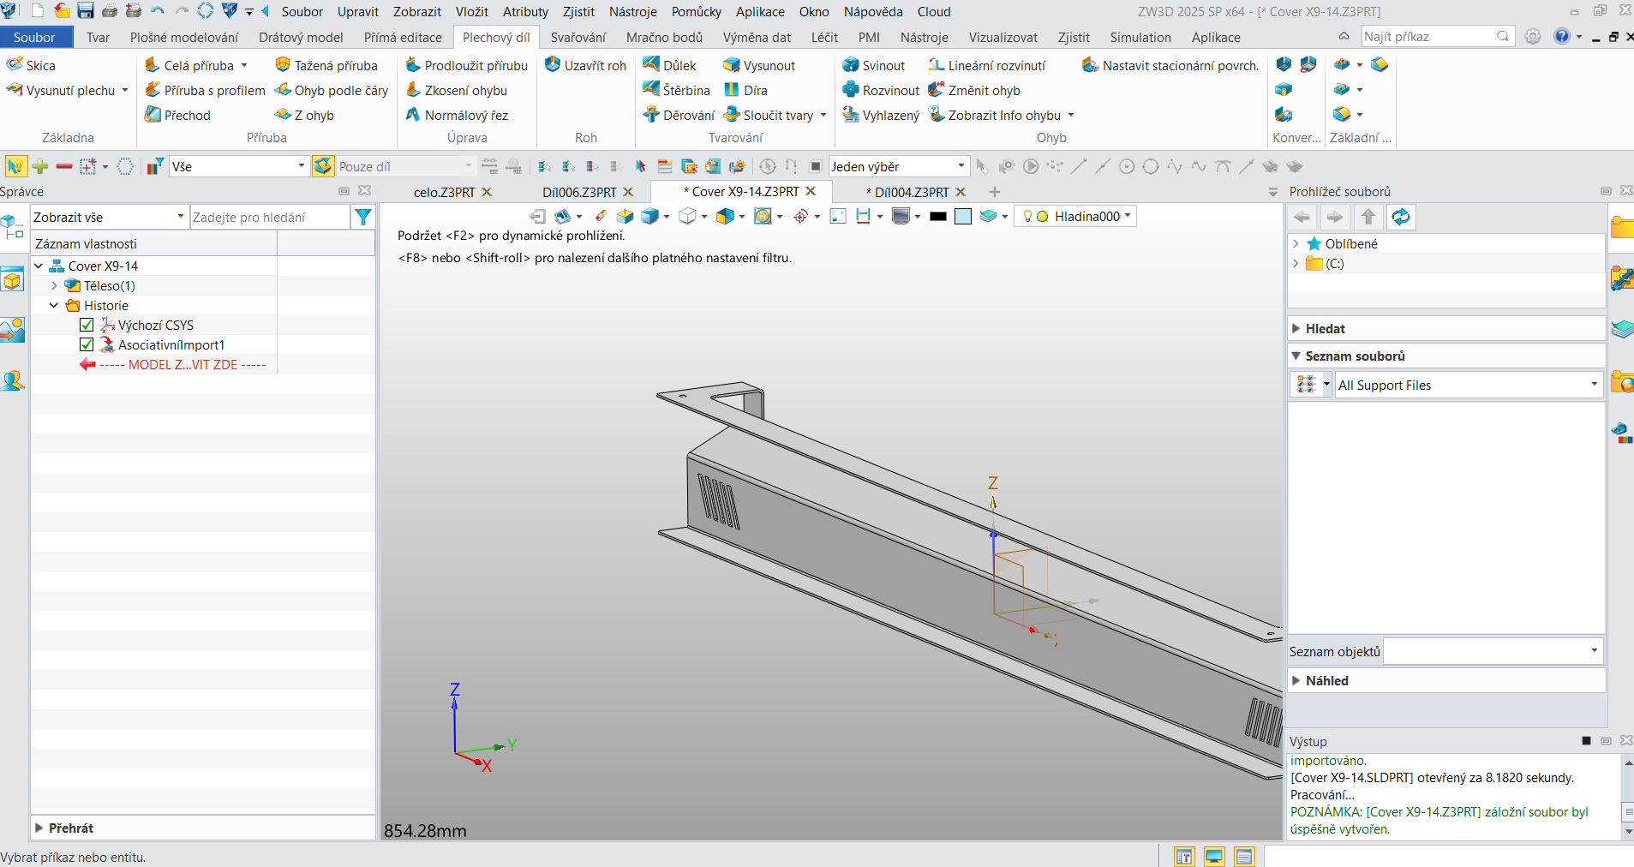Expand the Těleso(1) tree node
Screen dimensions: 1634x867
click(x=54, y=285)
